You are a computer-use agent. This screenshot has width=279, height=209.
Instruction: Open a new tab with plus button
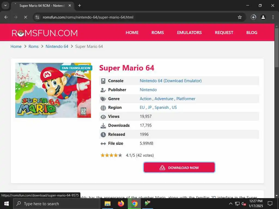80,5
